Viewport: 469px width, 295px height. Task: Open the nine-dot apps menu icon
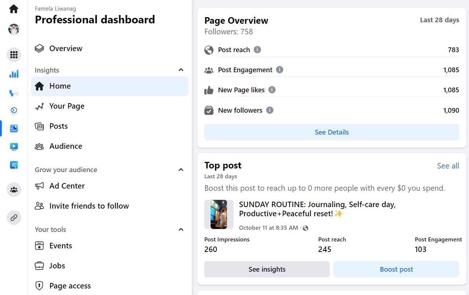tap(14, 55)
